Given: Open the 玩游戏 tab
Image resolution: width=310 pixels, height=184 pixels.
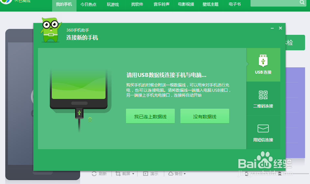Looking at the screenshot, I should tap(113, 5).
